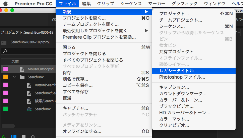The width and height of the screenshot is (243, 138).
Task: Click the プロジェクト: SearchBox-0306-18 panel tab
Action: 27,32
